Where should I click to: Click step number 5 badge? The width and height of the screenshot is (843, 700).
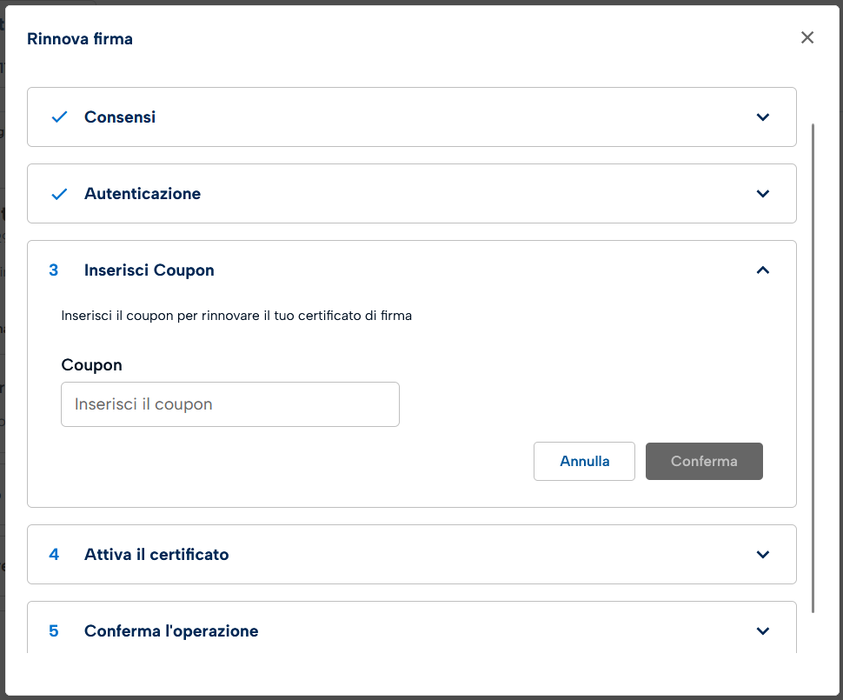[54, 631]
